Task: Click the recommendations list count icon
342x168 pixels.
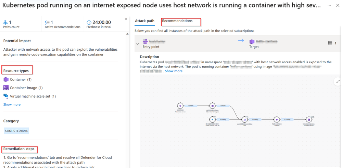Action: point(330,43)
